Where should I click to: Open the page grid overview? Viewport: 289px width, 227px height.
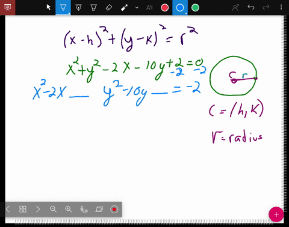point(23,210)
